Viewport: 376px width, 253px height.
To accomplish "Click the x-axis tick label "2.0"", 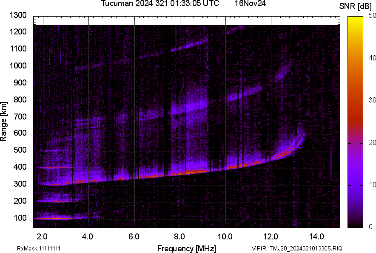I will (42, 236).
